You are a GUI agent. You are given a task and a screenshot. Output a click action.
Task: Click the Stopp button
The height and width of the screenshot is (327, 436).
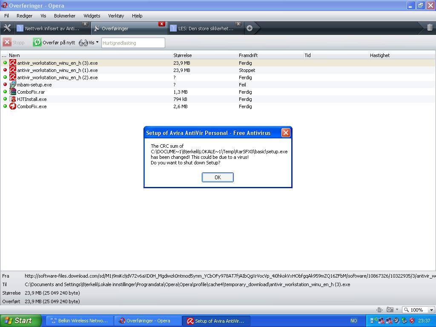(14, 43)
